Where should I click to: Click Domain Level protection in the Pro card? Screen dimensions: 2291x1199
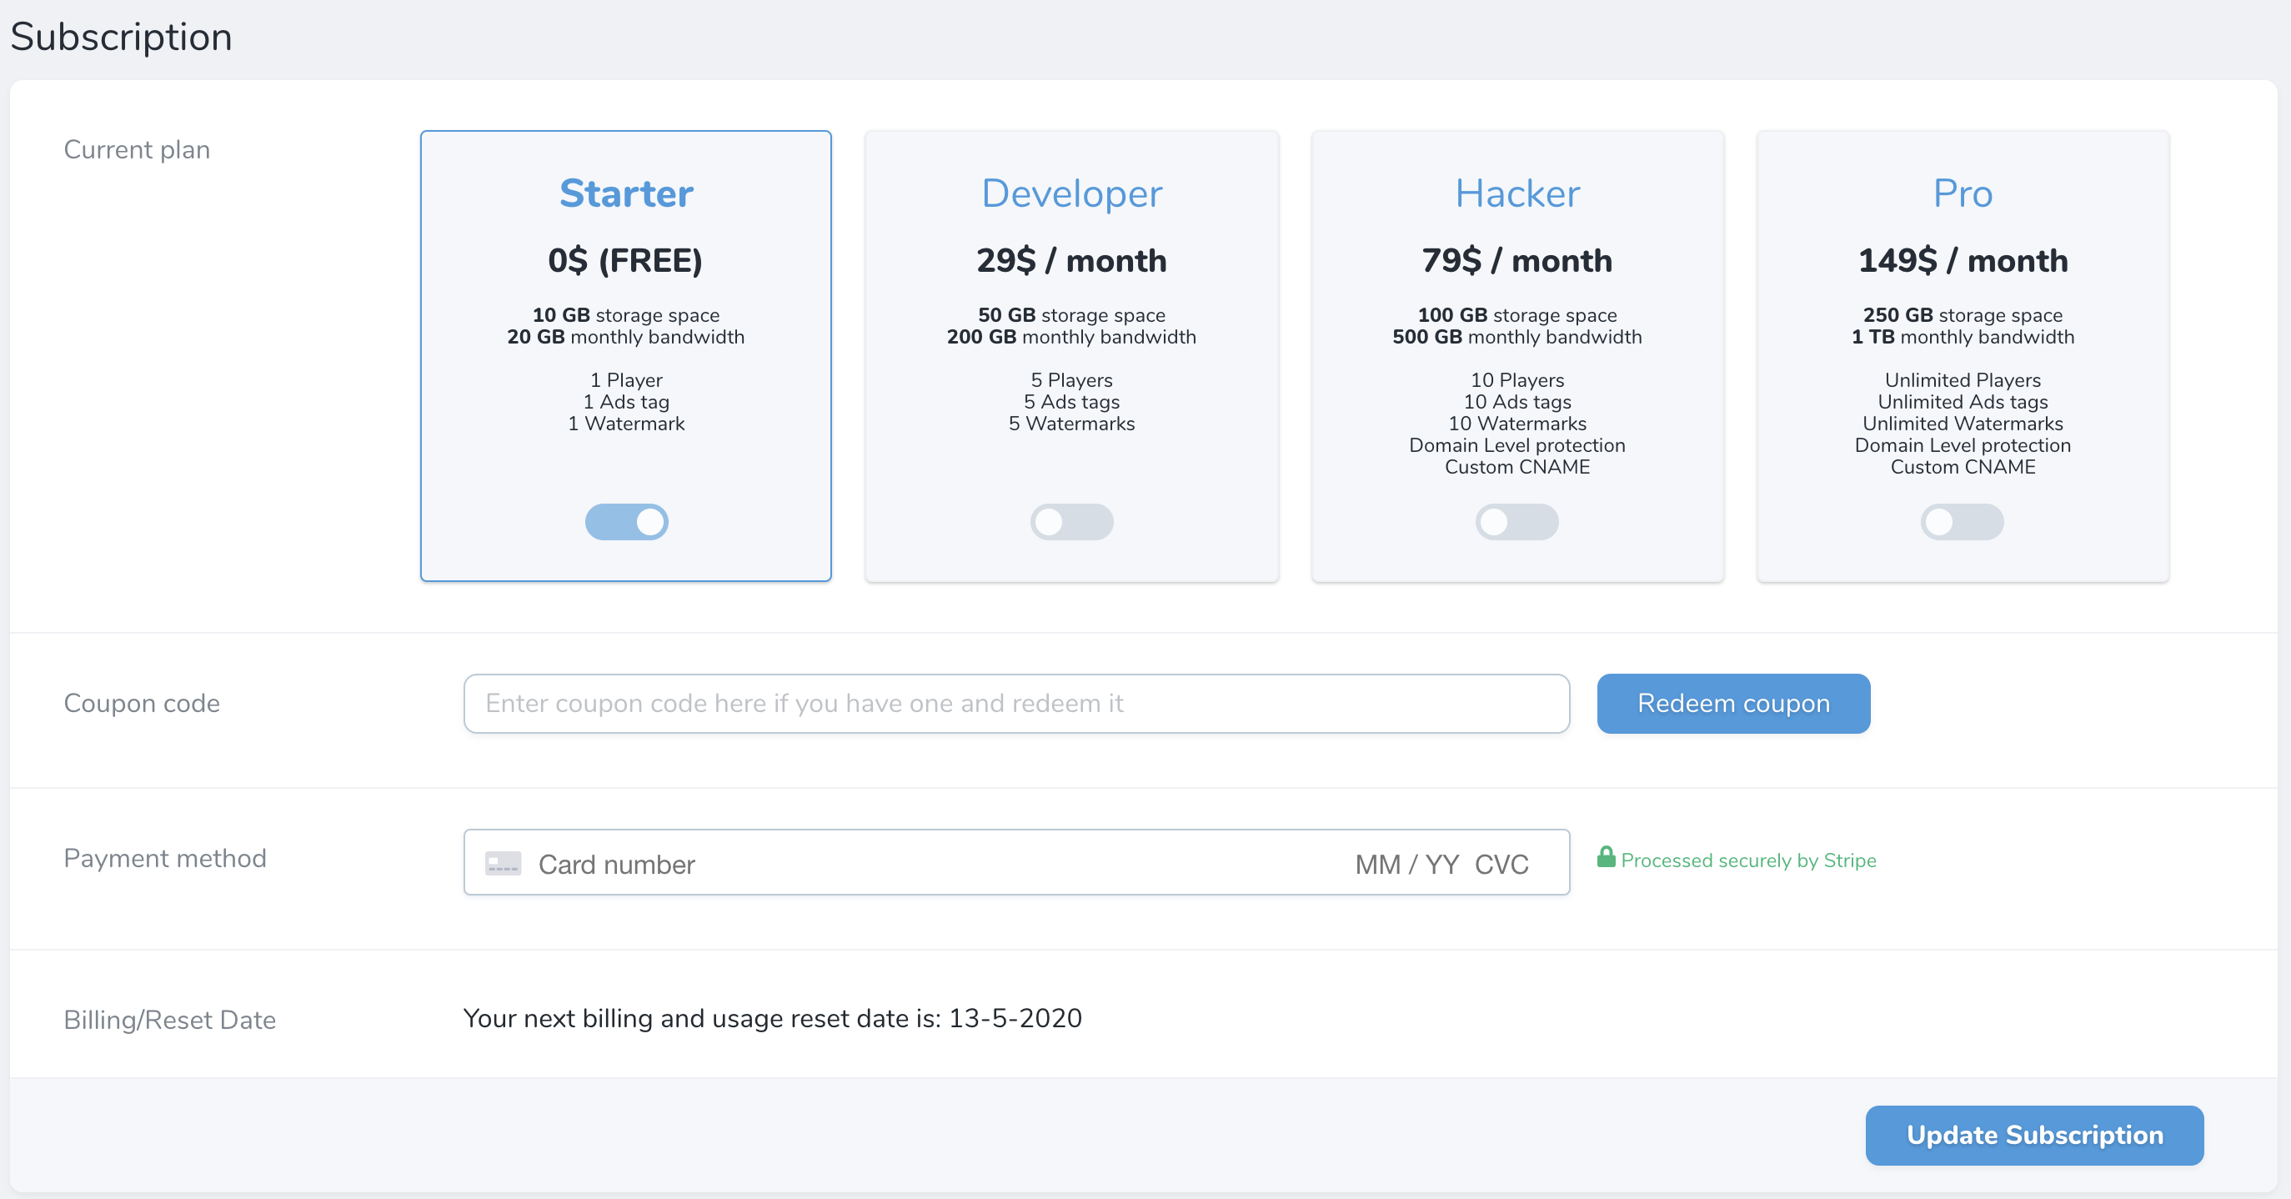coord(1963,445)
